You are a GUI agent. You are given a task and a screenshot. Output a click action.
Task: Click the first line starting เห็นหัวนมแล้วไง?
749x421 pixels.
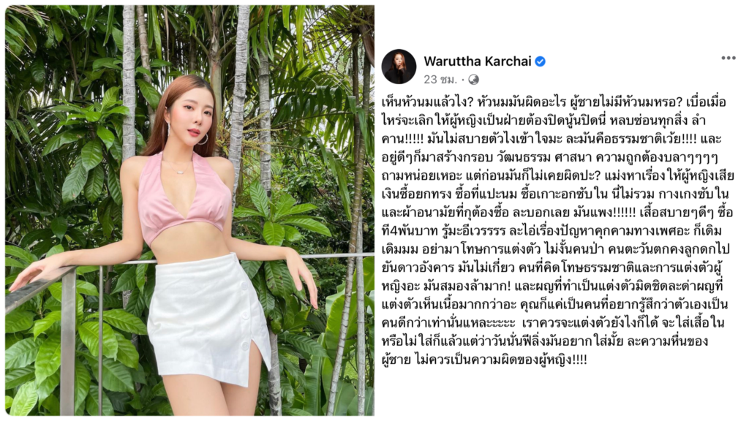pyautogui.click(x=554, y=102)
